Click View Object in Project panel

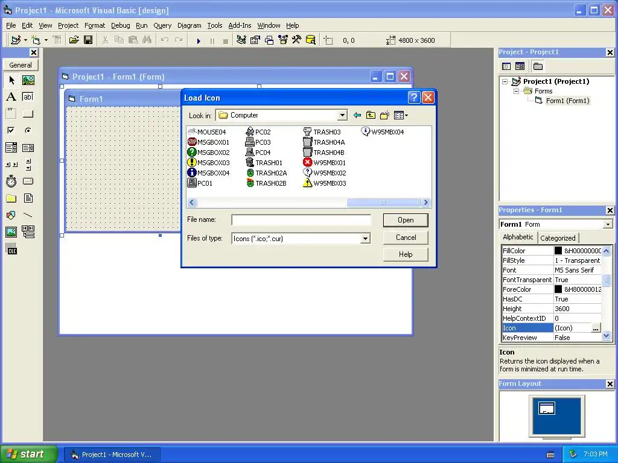[x=520, y=66]
